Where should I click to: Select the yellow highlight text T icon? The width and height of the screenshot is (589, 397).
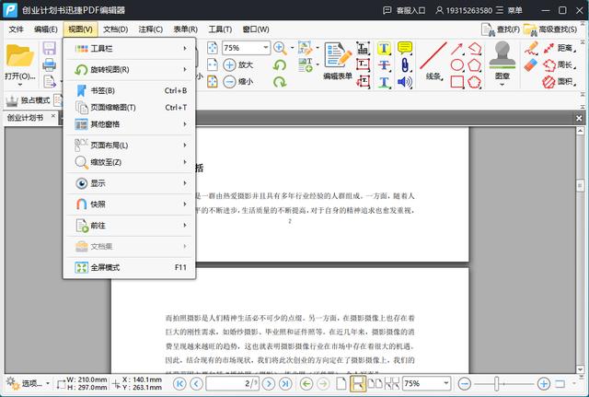coord(384,48)
